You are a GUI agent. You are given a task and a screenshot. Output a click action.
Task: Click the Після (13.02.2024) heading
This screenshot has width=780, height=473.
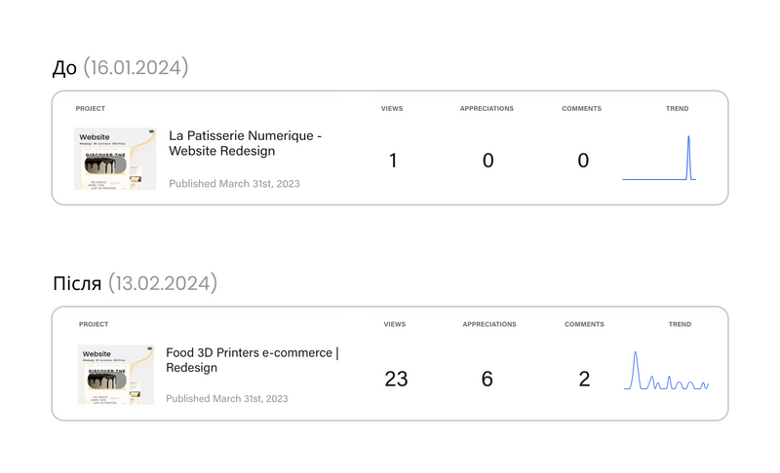click(x=135, y=283)
